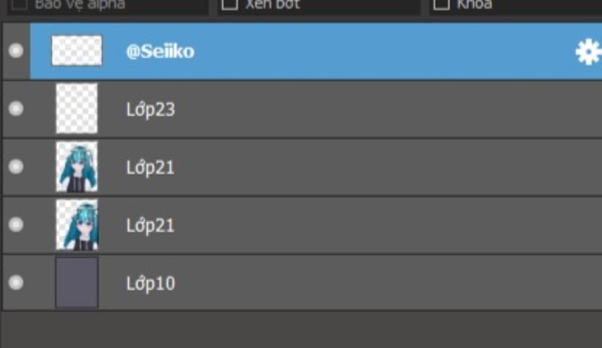Select the Lớp21 layer name just under Lớp23

150,168
